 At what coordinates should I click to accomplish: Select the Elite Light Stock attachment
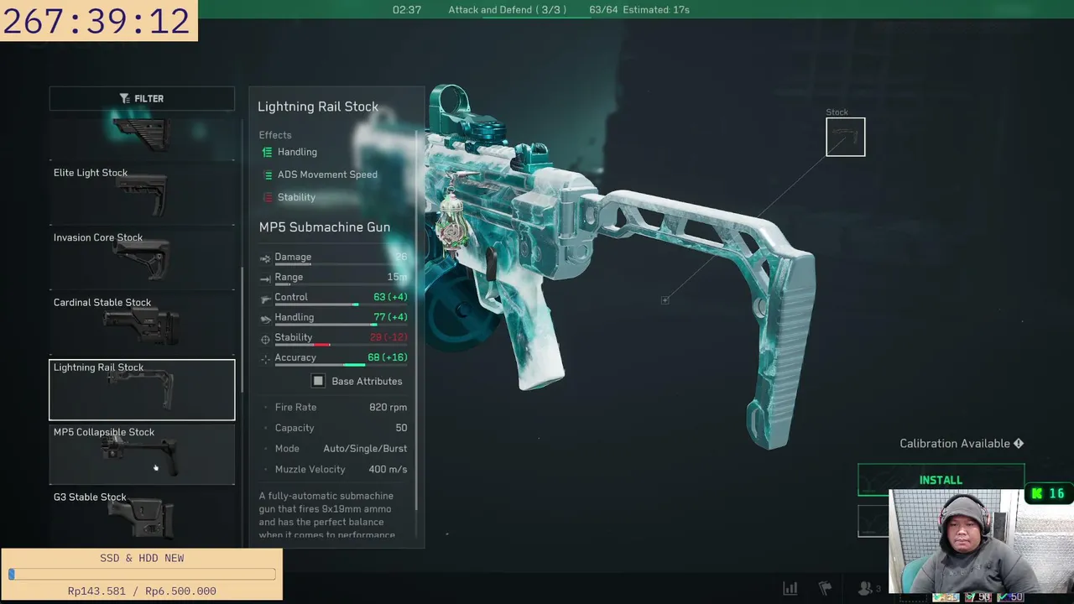142,193
